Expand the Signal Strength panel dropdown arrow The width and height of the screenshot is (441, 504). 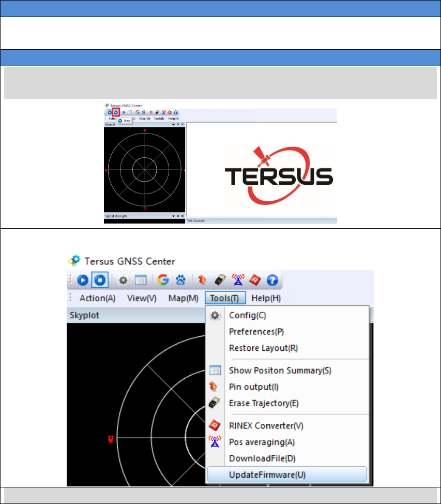pos(173,216)
